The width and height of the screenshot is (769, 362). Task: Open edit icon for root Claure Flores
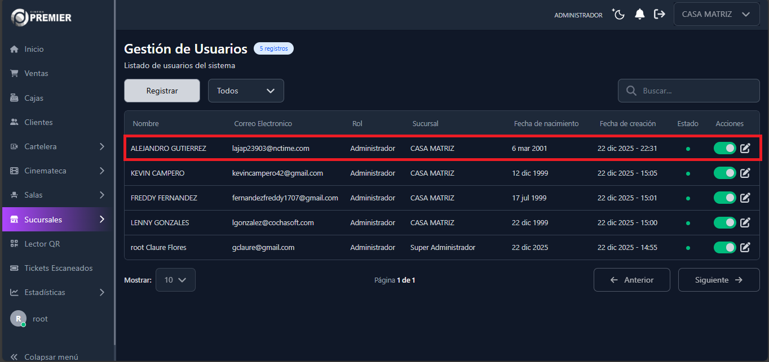745,247
